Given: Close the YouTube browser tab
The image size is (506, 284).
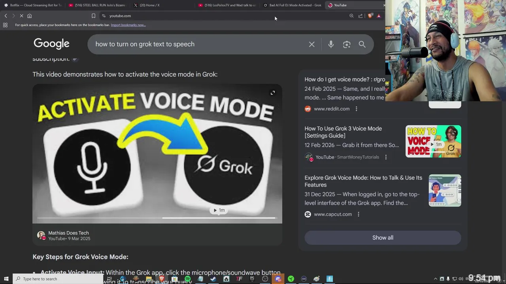Looking at the screenshot, I should point(384,5).
